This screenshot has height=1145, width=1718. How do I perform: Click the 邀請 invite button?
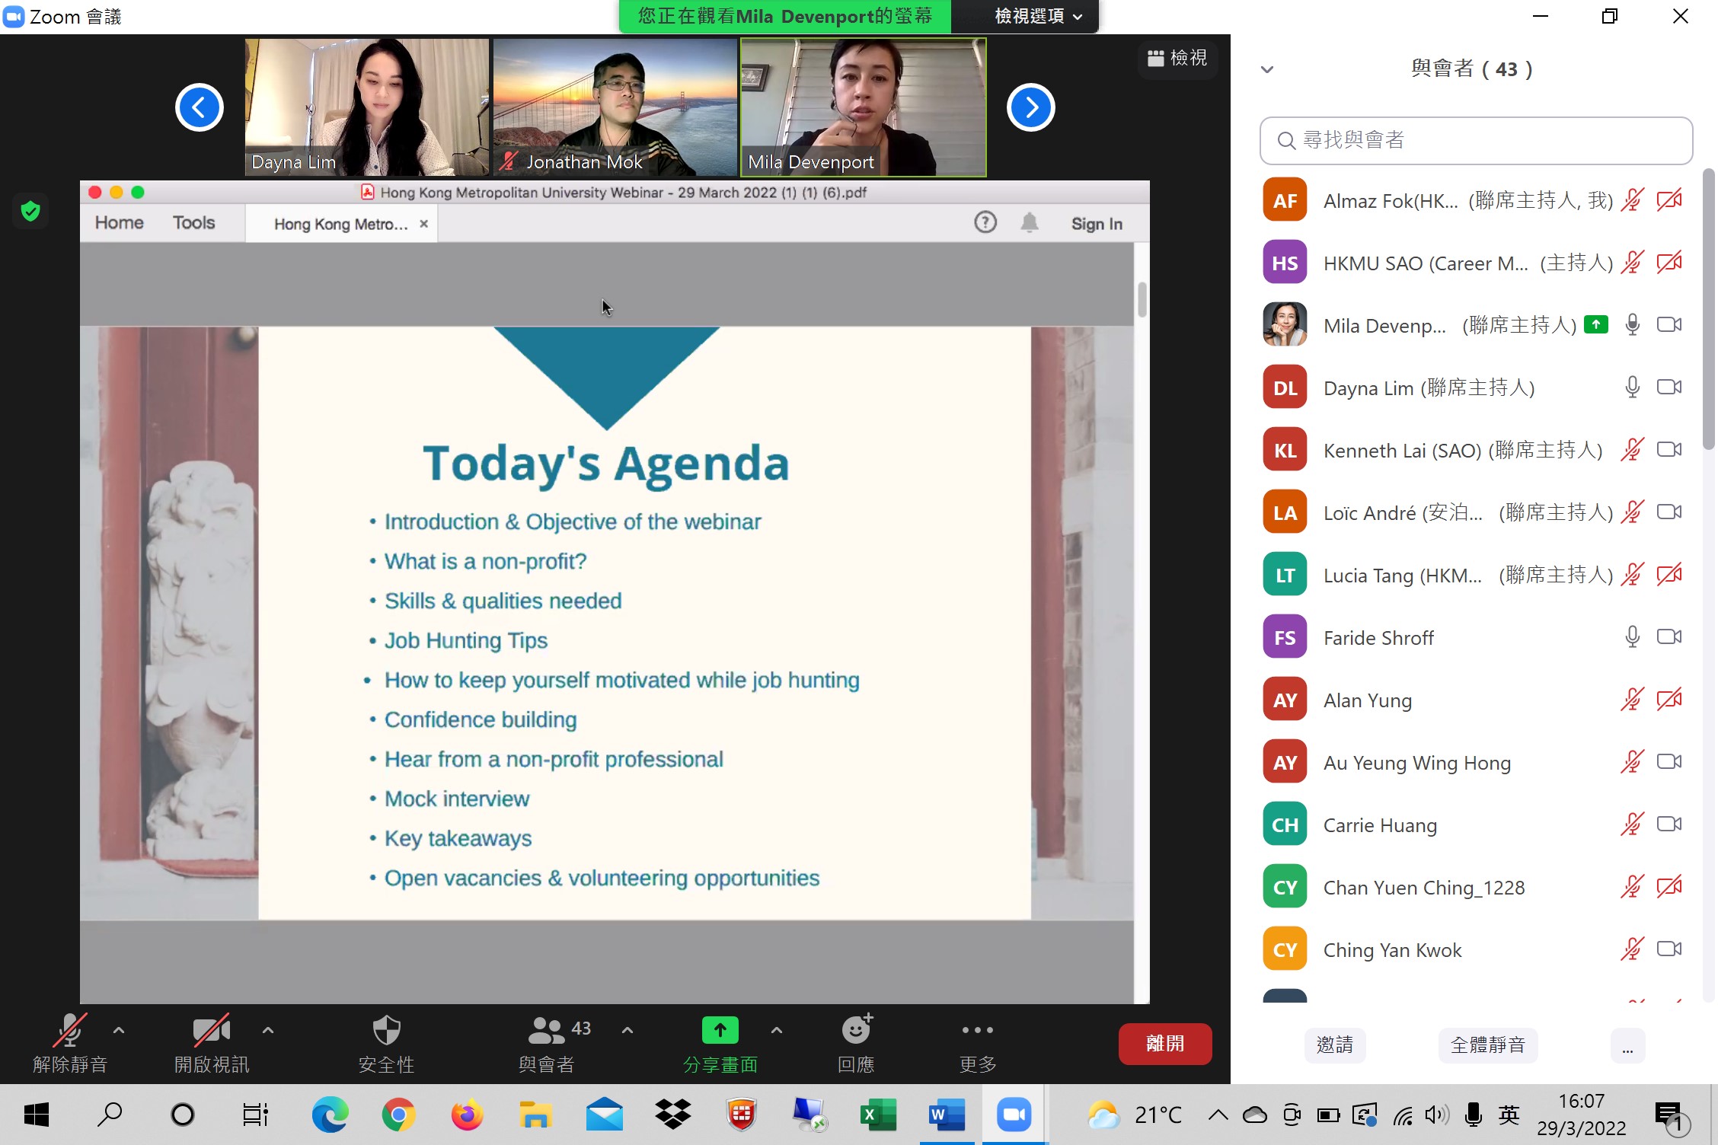click(x=1335, y=1045)
